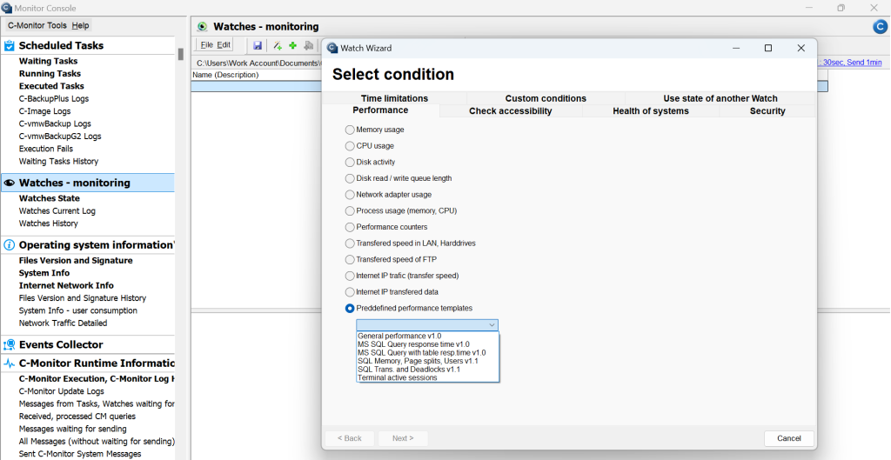
Task: Open Executed Tasks in sidebar
Action: click(x=51, y=86)
